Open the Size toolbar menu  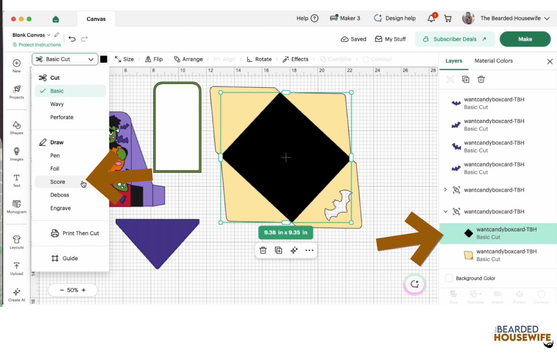pyautogui.click(x=124, y=59)
